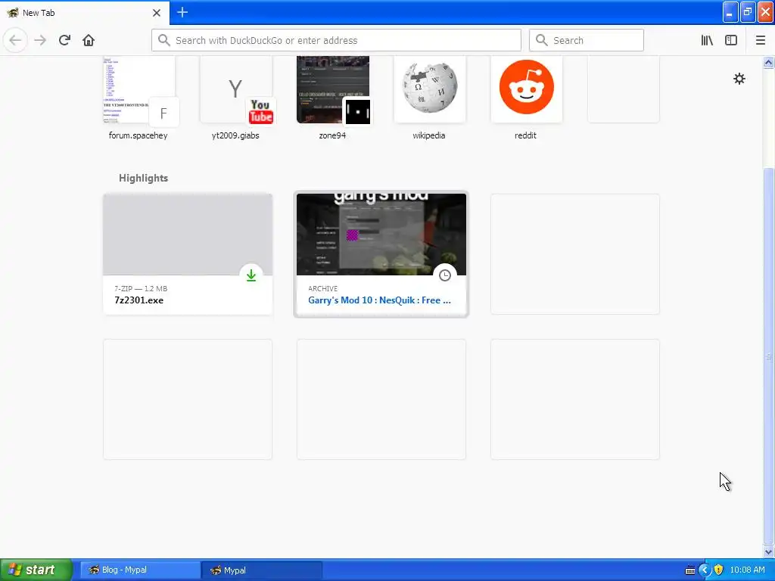Open the Library icon in toolbar
This screenshot has height=581, width=775.
coord(707,41)
